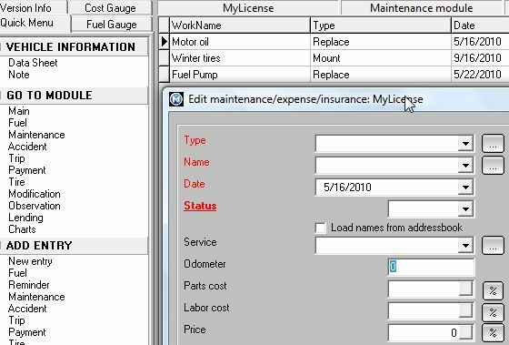Viewport: 509px width, 345px height.
Task: Sort by the Type column header
Action: (x=381, y=25)
